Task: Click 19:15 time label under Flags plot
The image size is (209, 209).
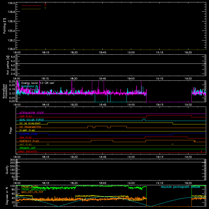Action: [x=160, y=157]
